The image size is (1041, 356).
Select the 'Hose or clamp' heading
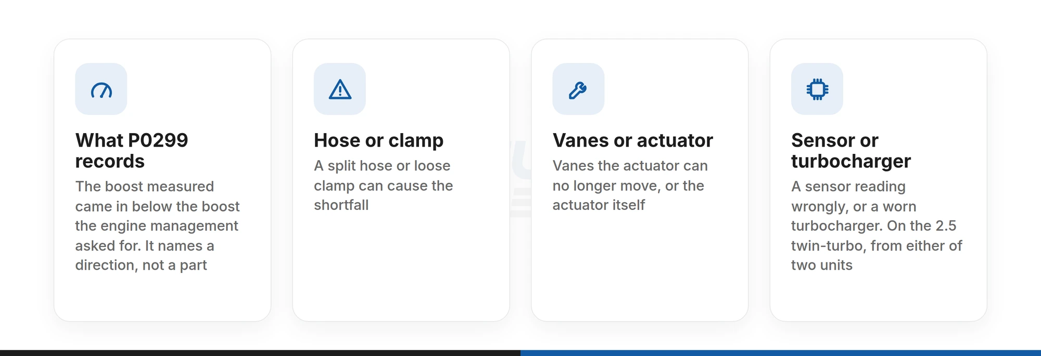pos(378,140)
